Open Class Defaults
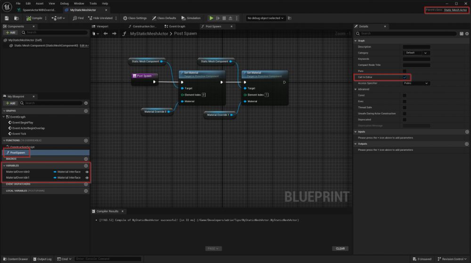Screen dimensions: 471x263 point(164,18)
